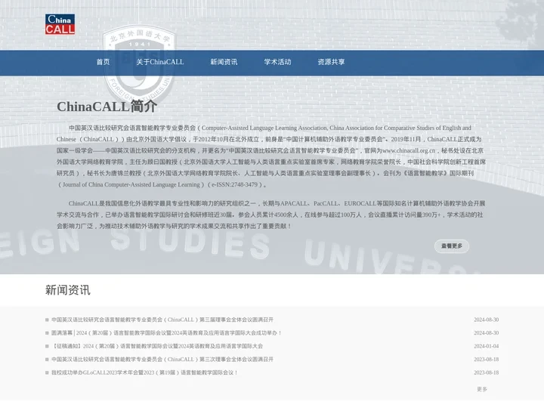This screenshot has height=408, width=544.
Task: Click the 更多 link under news list
Action: 482,389
